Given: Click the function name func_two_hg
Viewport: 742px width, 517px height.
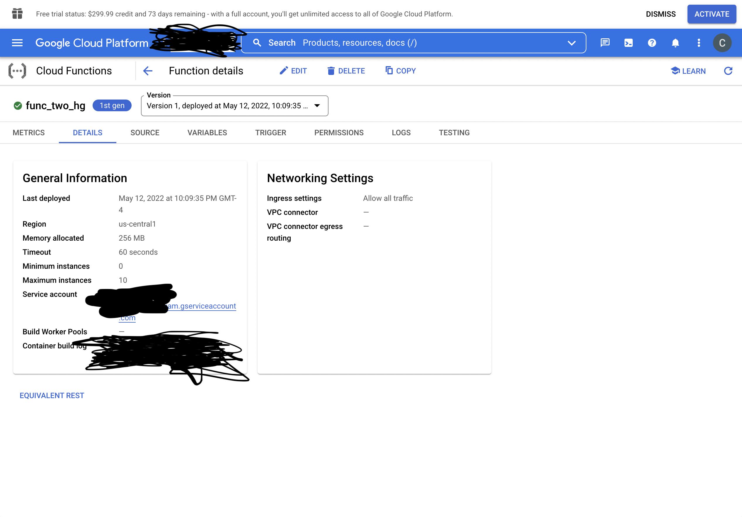Looking at the screenshot, I should point(56,106).
